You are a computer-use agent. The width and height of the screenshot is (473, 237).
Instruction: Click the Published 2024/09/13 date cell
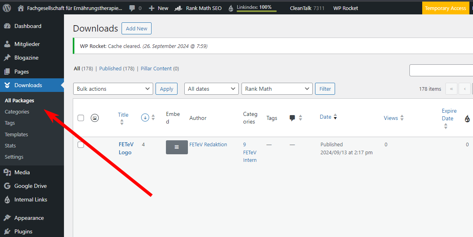coord(347,149)
